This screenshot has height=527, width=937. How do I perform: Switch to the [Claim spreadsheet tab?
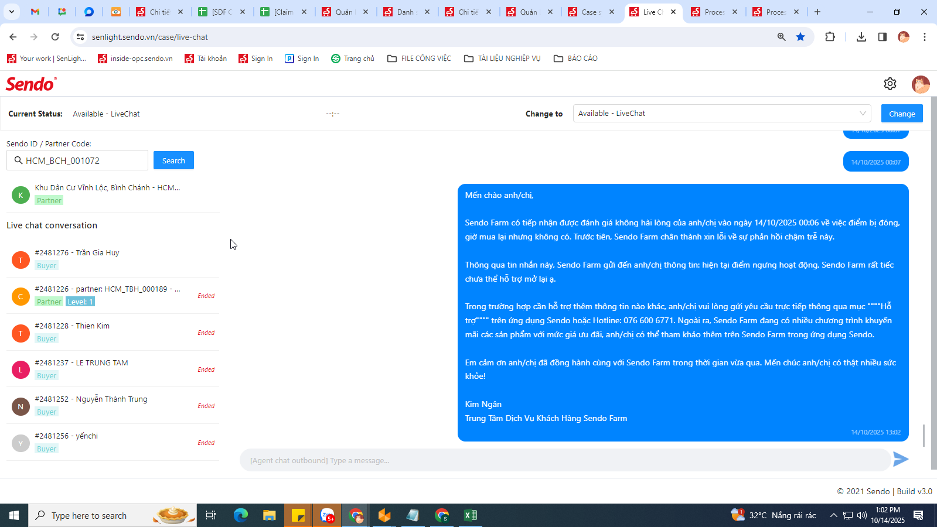point(283,12)
